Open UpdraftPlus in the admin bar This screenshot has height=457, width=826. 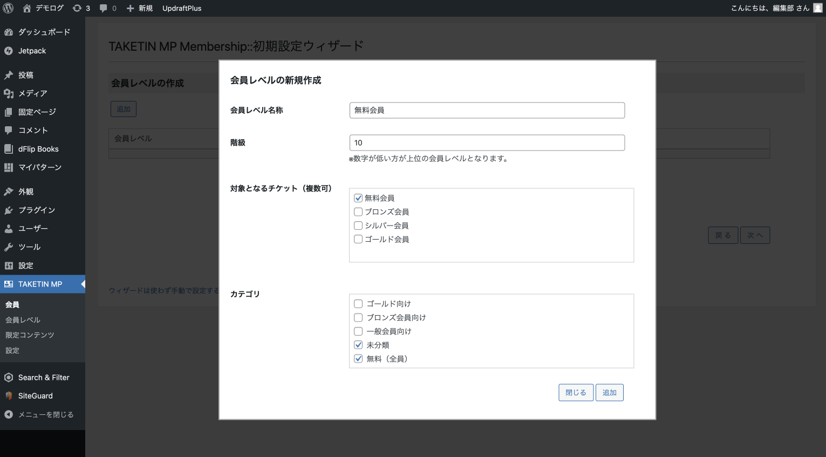point(182,8)
